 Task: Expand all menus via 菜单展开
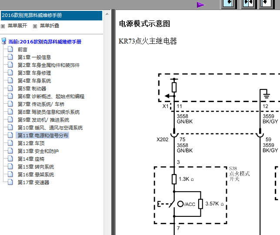[x=17, y=26]
